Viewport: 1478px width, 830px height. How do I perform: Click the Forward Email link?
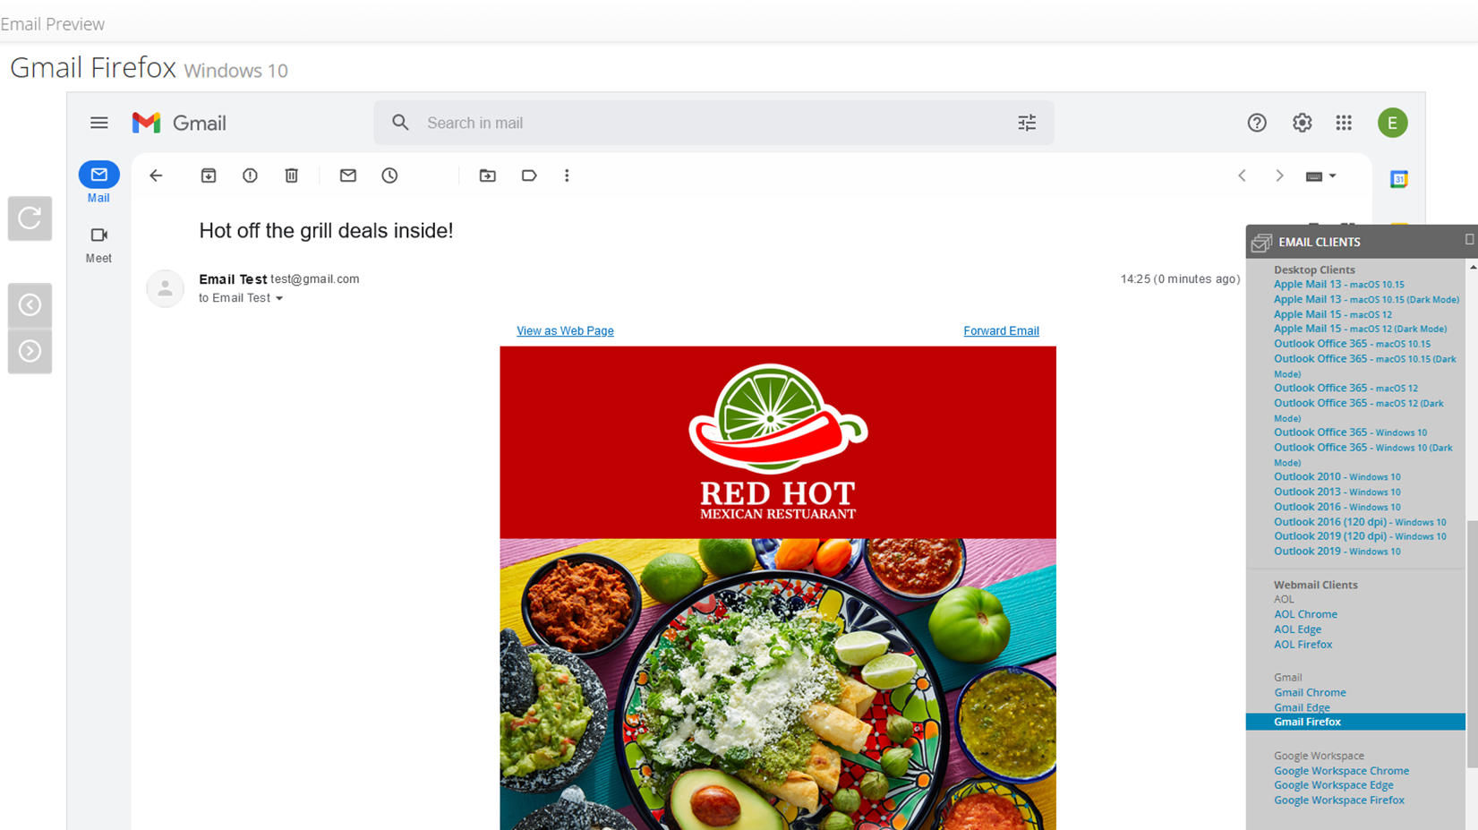coord(1001,331)
